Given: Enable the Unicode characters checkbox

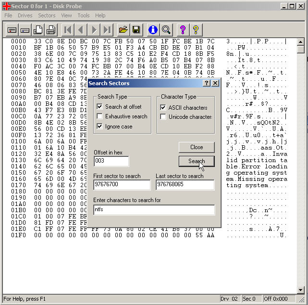Looking at the screenshot, I should 163,117.
